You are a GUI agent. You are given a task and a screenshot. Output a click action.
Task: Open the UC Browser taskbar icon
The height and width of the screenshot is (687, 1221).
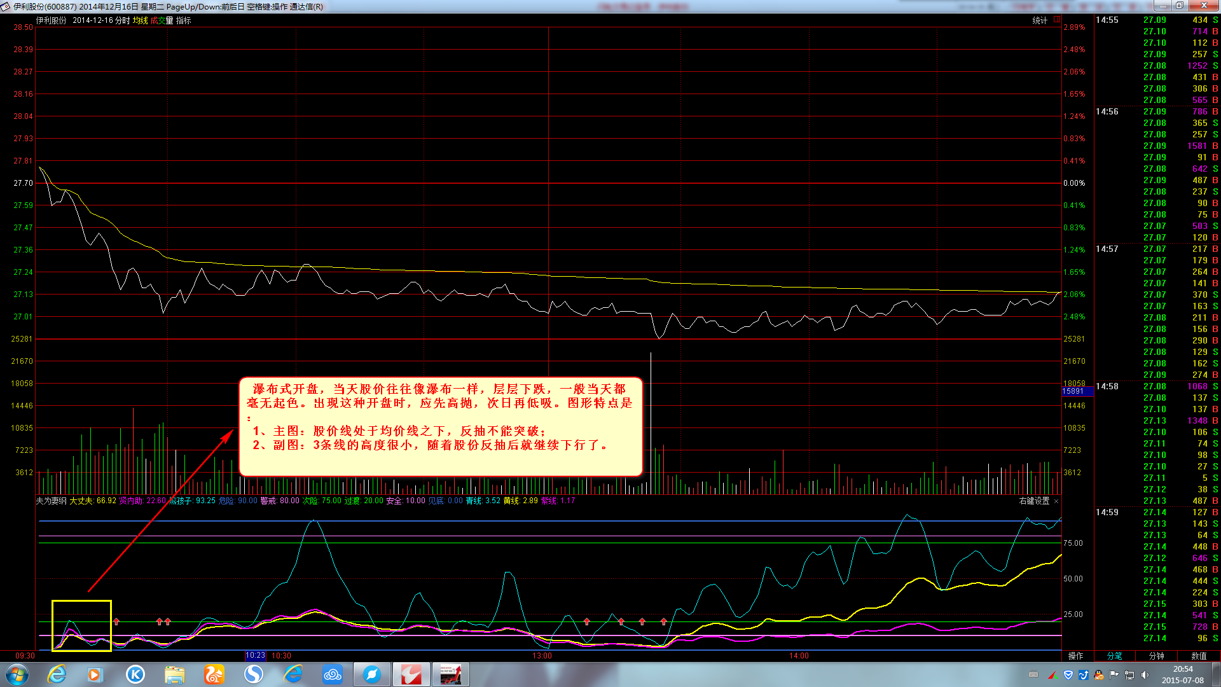[214, 674]
